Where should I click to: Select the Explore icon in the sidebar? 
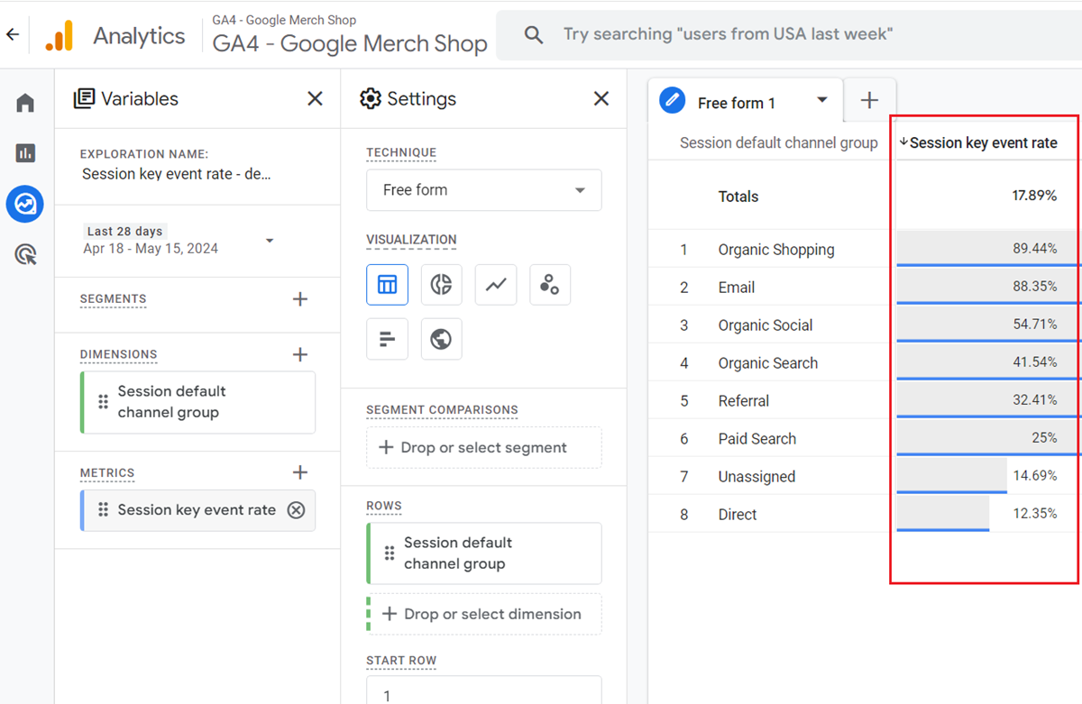[24, 204]
